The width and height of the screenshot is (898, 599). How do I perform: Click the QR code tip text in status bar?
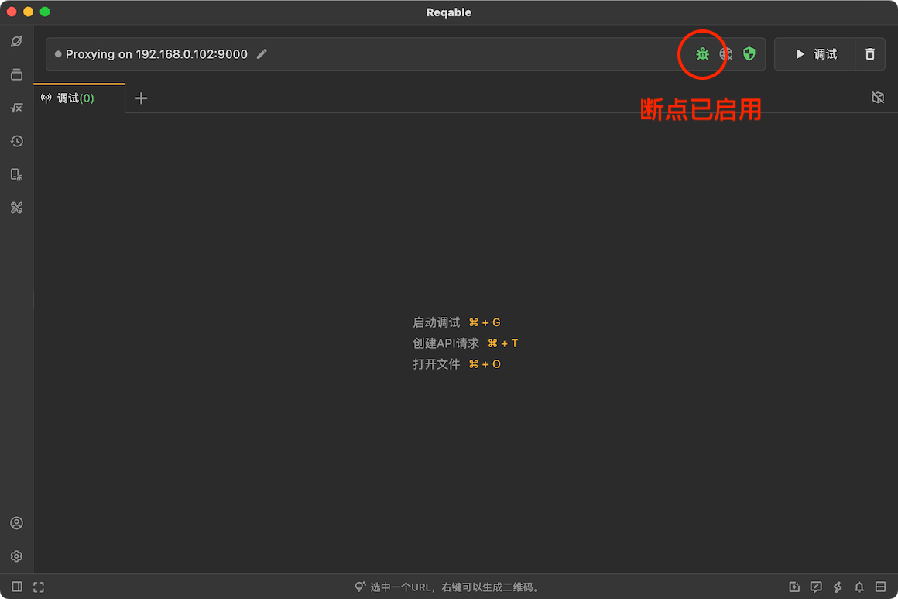455,587
